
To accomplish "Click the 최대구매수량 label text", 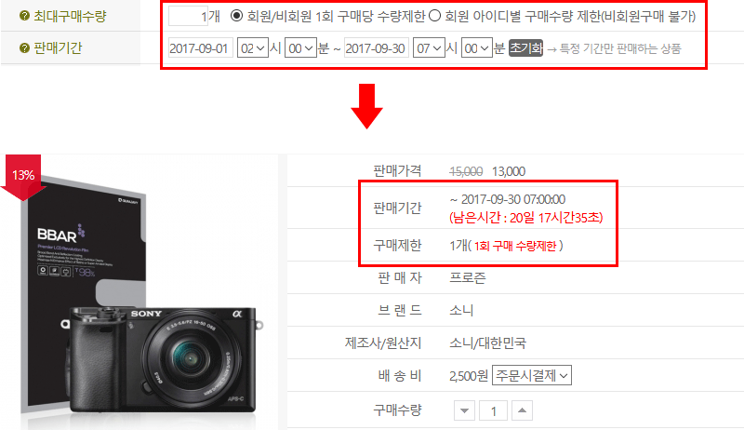I will tap(70, 16).
